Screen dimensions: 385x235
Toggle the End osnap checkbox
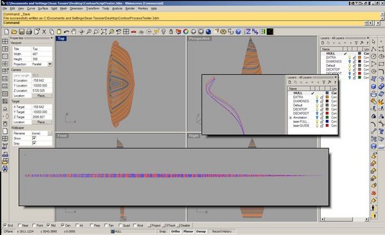5,225
